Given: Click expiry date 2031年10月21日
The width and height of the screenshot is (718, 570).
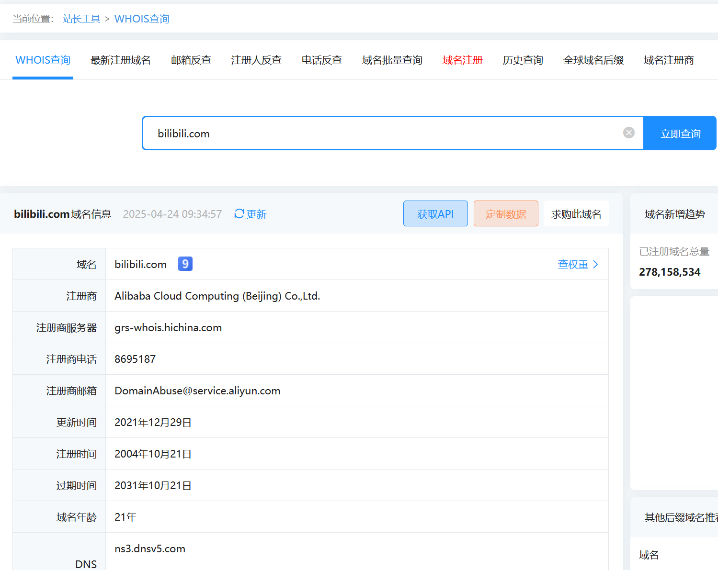Looking at the screenshot, I should [153, 485].
